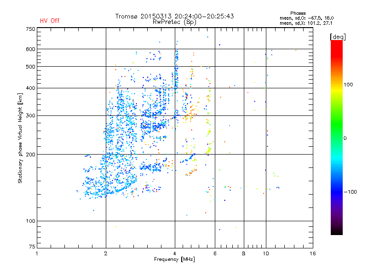Click the y-axis tick label "75"
The image size is (368, 276).
click(32, 247)
